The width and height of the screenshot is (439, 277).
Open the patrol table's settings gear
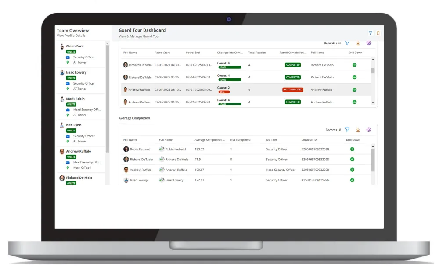[x=369, y=43]
